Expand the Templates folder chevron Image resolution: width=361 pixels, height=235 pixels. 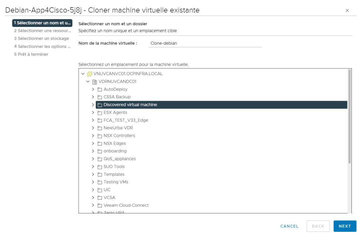(x=93, y=174)
